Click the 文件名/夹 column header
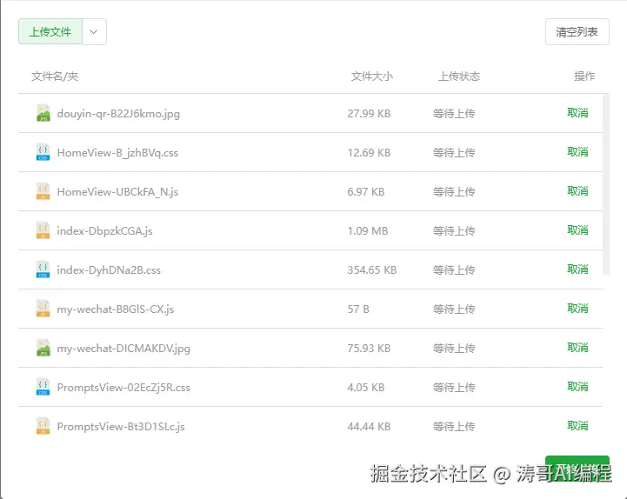This screenshot has width=627, height=499. 55,76
